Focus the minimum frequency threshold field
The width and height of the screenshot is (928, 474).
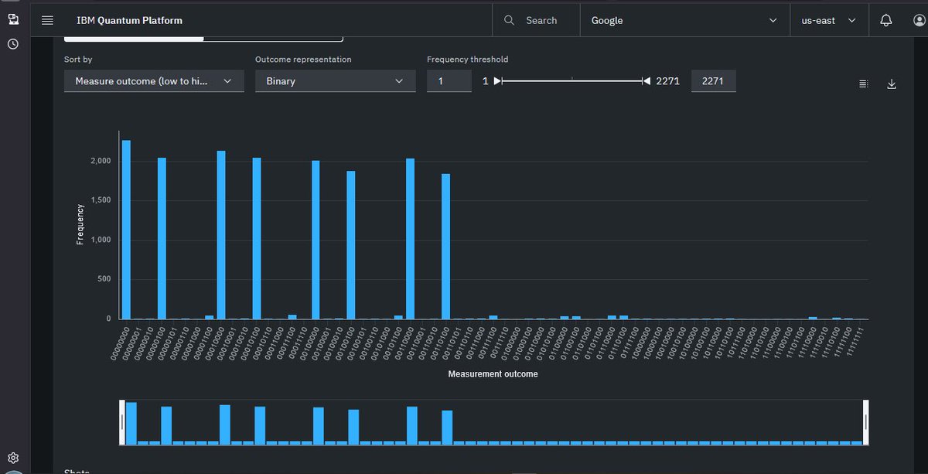(449, 81)
